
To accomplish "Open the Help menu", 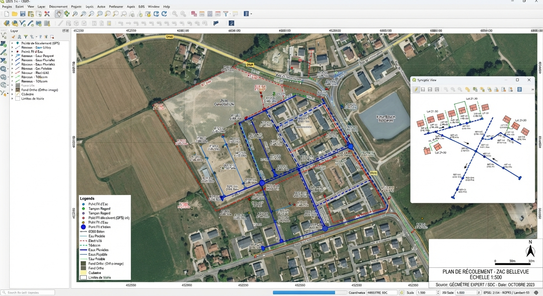I will [x=167, y=7].
